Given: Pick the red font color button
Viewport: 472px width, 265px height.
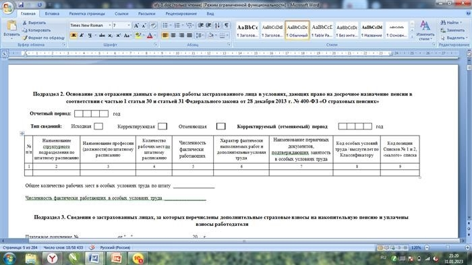Looking at the screenshot, I should (150, 36).
